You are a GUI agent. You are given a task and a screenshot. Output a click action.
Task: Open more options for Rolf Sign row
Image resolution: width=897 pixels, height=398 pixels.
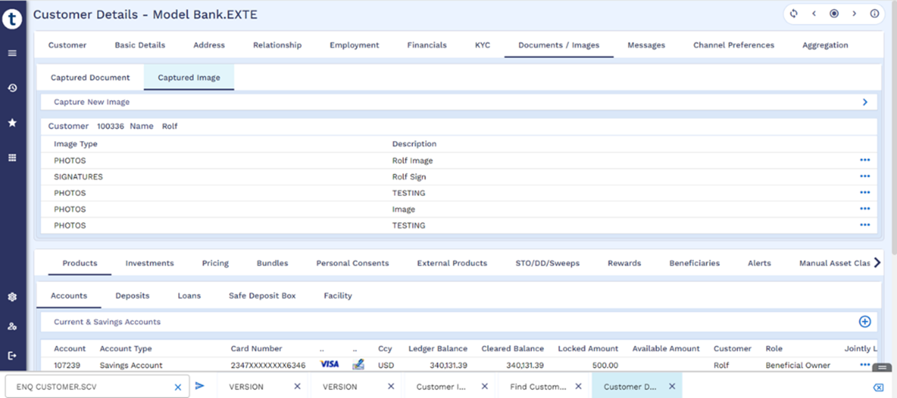[x=864, y=177]
